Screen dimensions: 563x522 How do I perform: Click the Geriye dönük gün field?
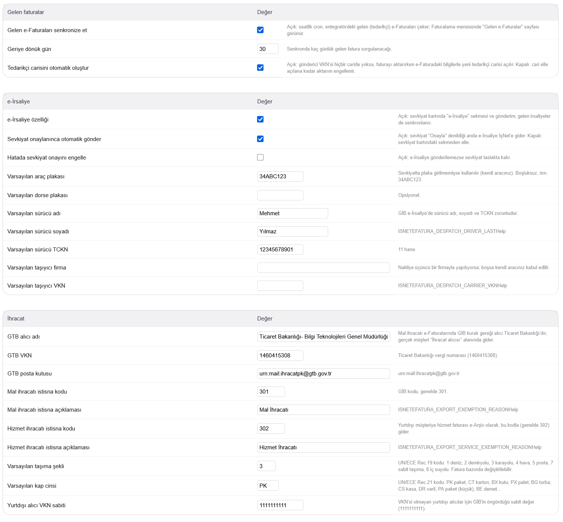tap(268, 49)
